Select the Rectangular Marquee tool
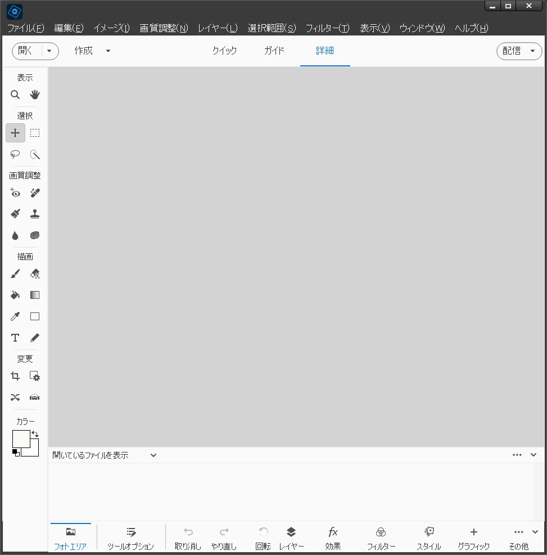Viewport: 547px width, 555px height. [x=35, y=133]
